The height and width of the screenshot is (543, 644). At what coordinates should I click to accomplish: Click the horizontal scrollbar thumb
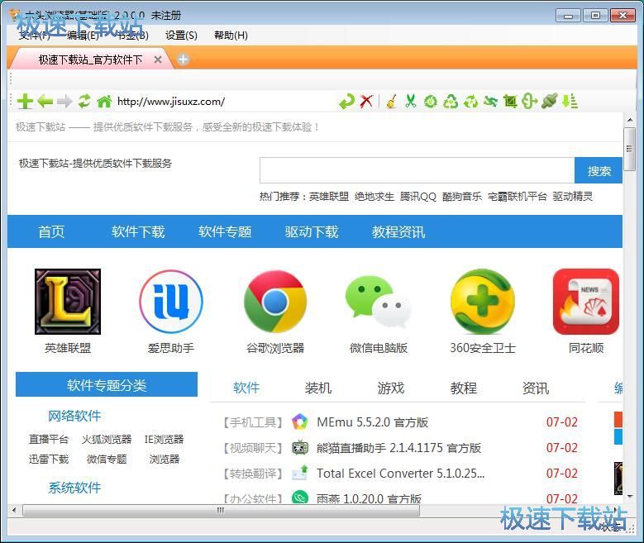[x=221, y=510]
